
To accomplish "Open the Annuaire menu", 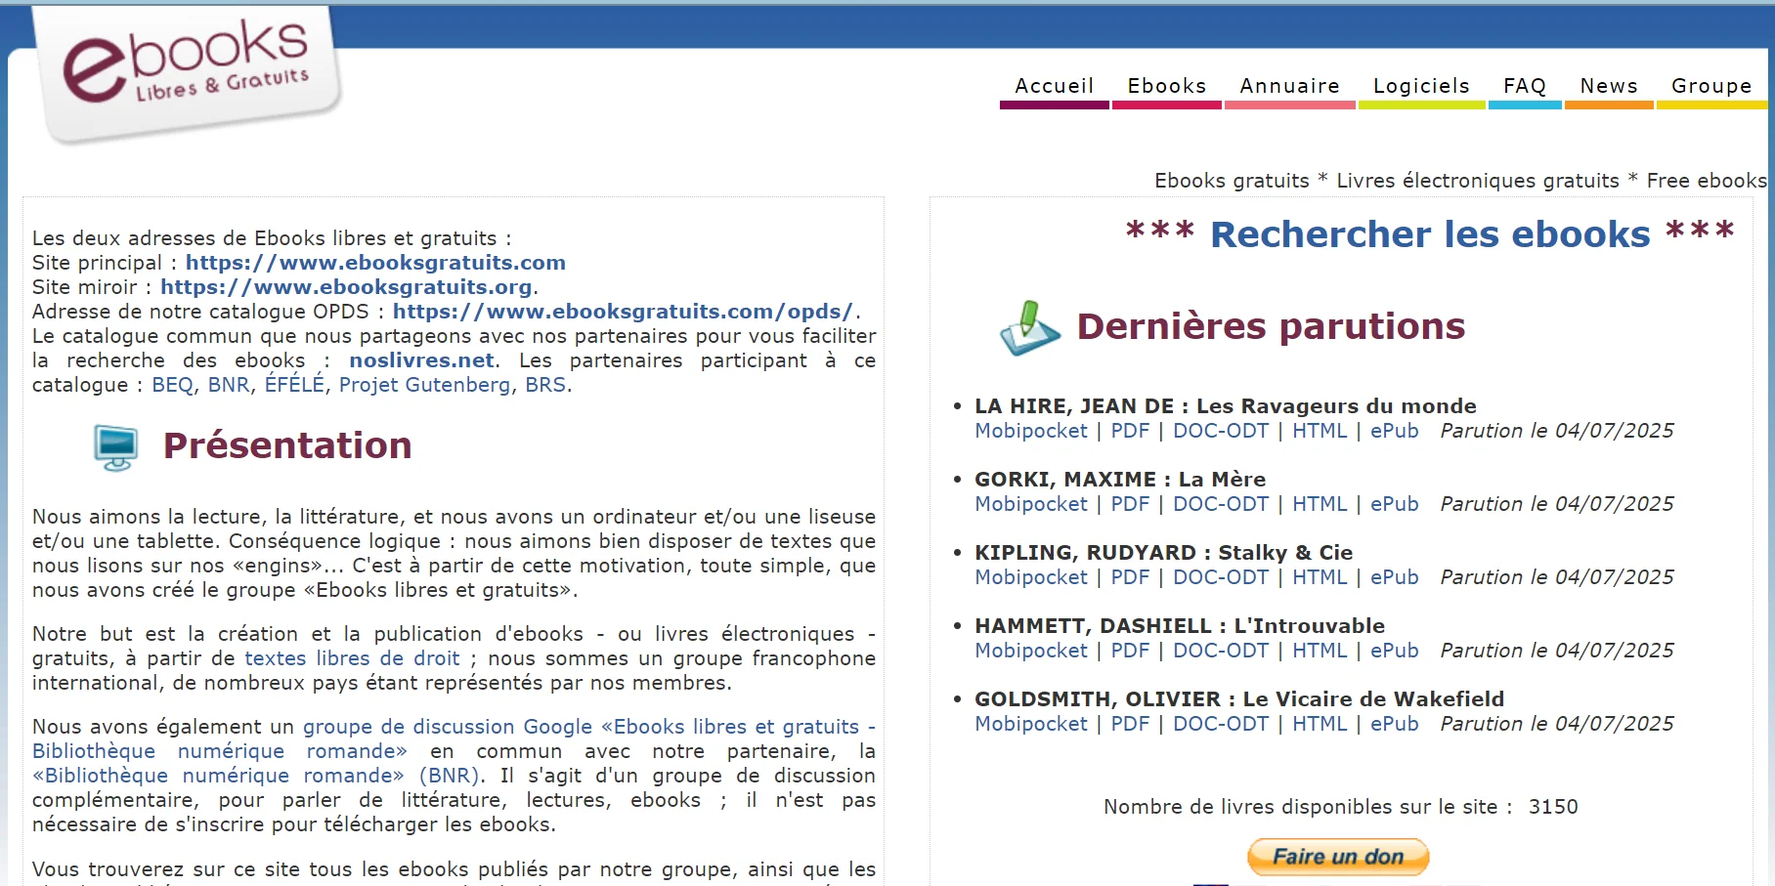I will tap(1289, 86).
